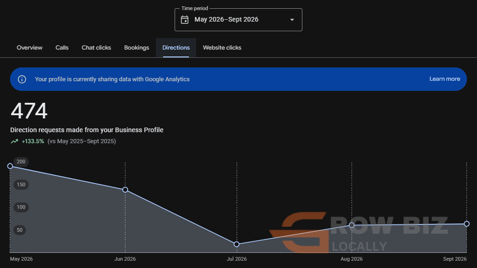The width and height of the screenshot is (477, 268).
Task: Click the Jun 2026 x-axis label
Action: coord(125,259)
